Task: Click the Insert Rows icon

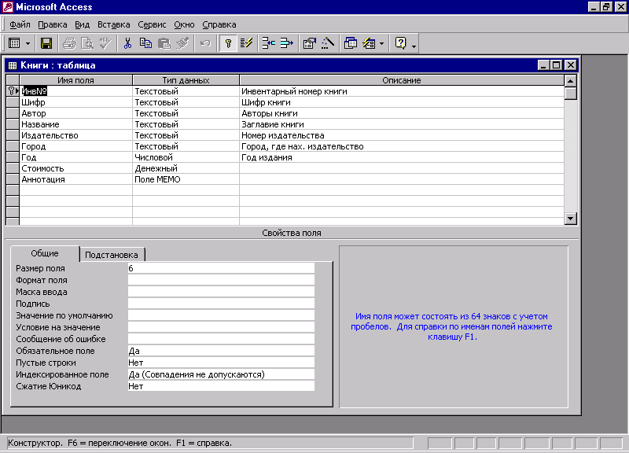Action: coord(268,43)
